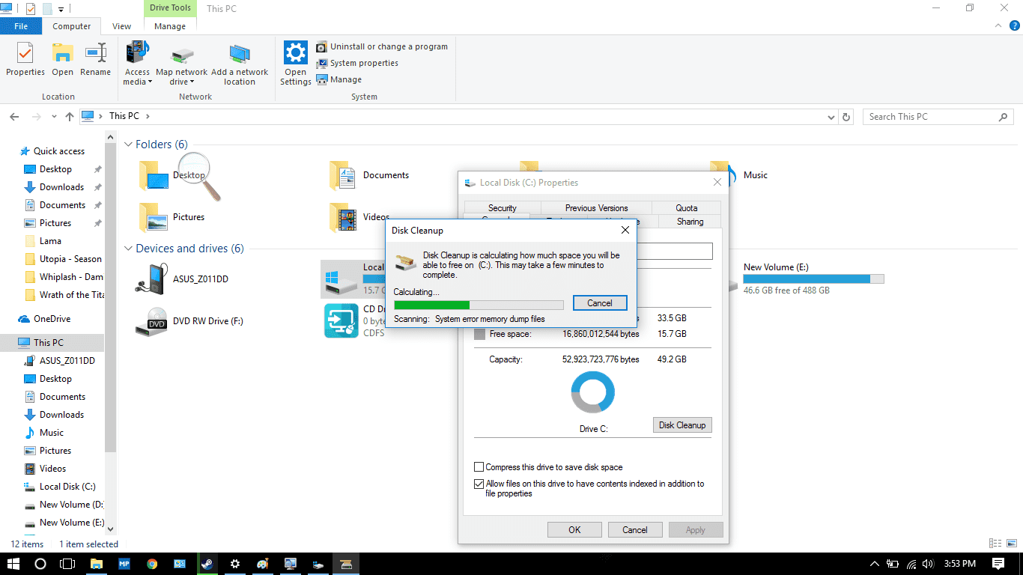Cancel the Disk Cleanup calculation
Image resolution: width=1023 pixels, height=575 pixels.
click(599, 303)
